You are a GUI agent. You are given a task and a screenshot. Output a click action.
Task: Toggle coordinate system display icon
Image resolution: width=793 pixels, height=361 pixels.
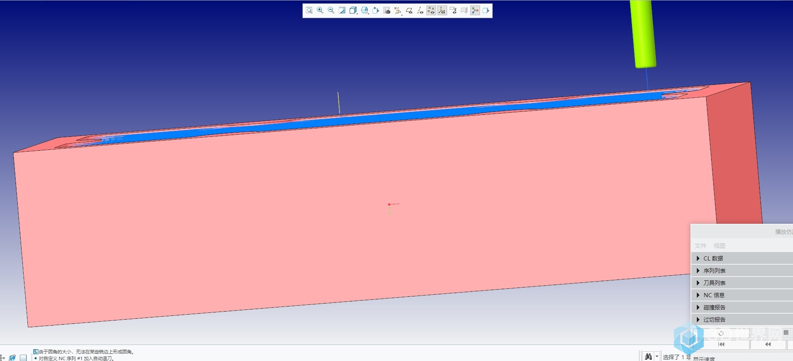tap(442, 11)
